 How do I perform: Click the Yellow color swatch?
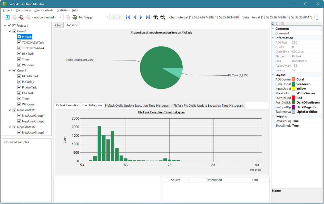point(293,89)
